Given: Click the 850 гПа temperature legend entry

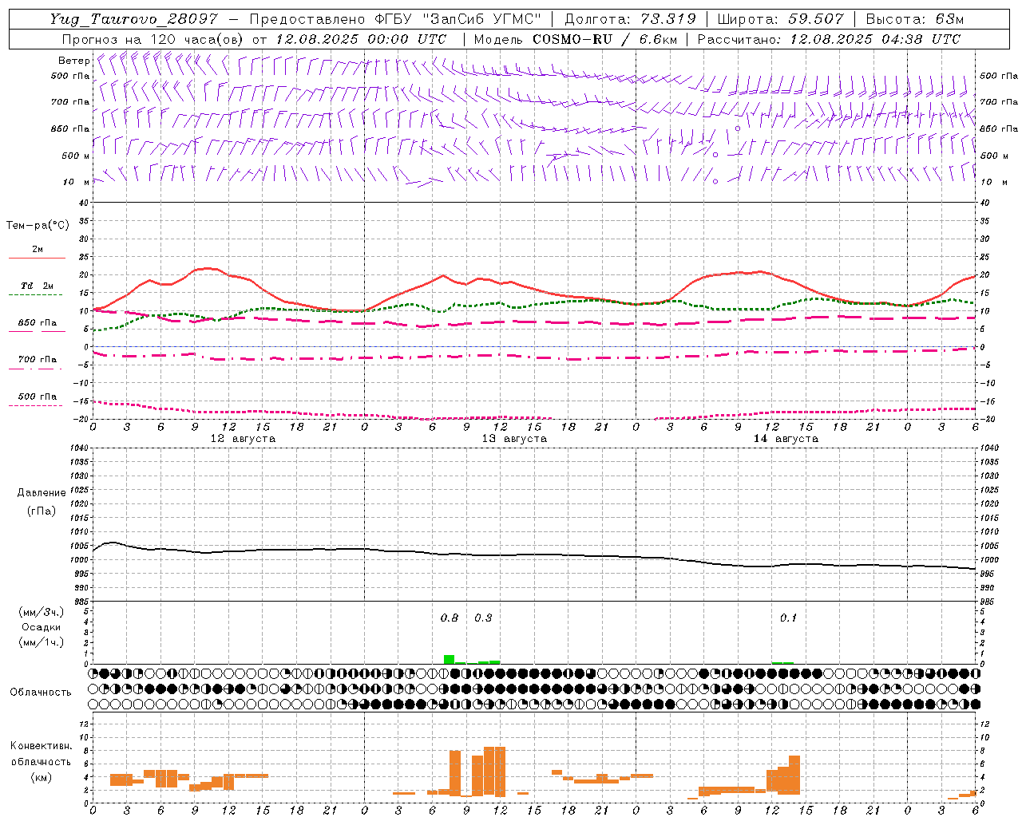Looking at the screenshot, I should pyautogui.click(x=37, y=323).
